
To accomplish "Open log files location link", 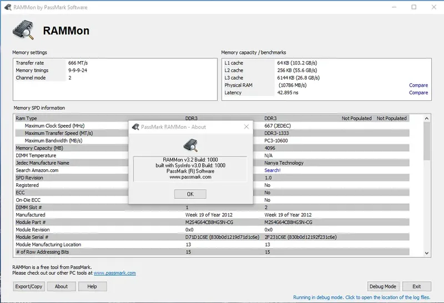I will (362, 297).
